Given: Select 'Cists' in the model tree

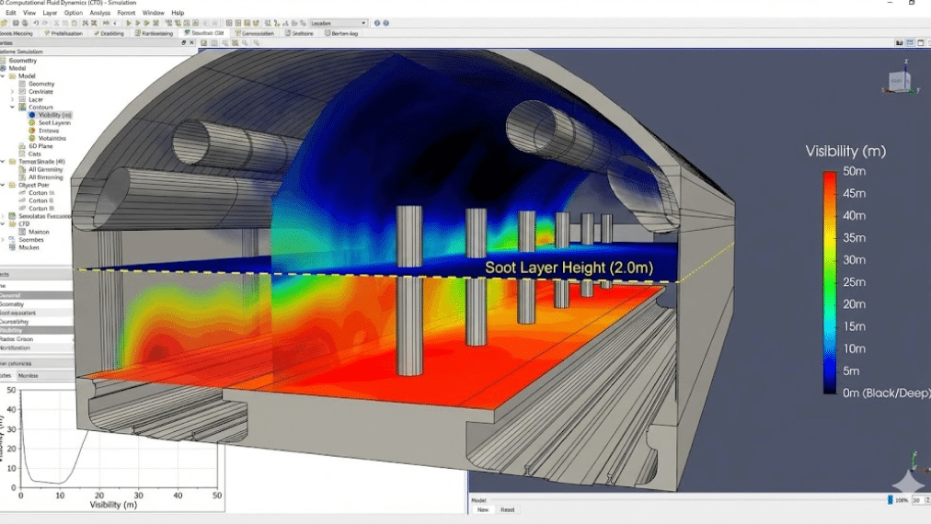Looking at the screenshot, I should point(34,154).
